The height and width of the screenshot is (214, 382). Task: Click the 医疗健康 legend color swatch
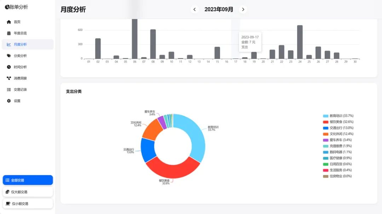point(325,158)
